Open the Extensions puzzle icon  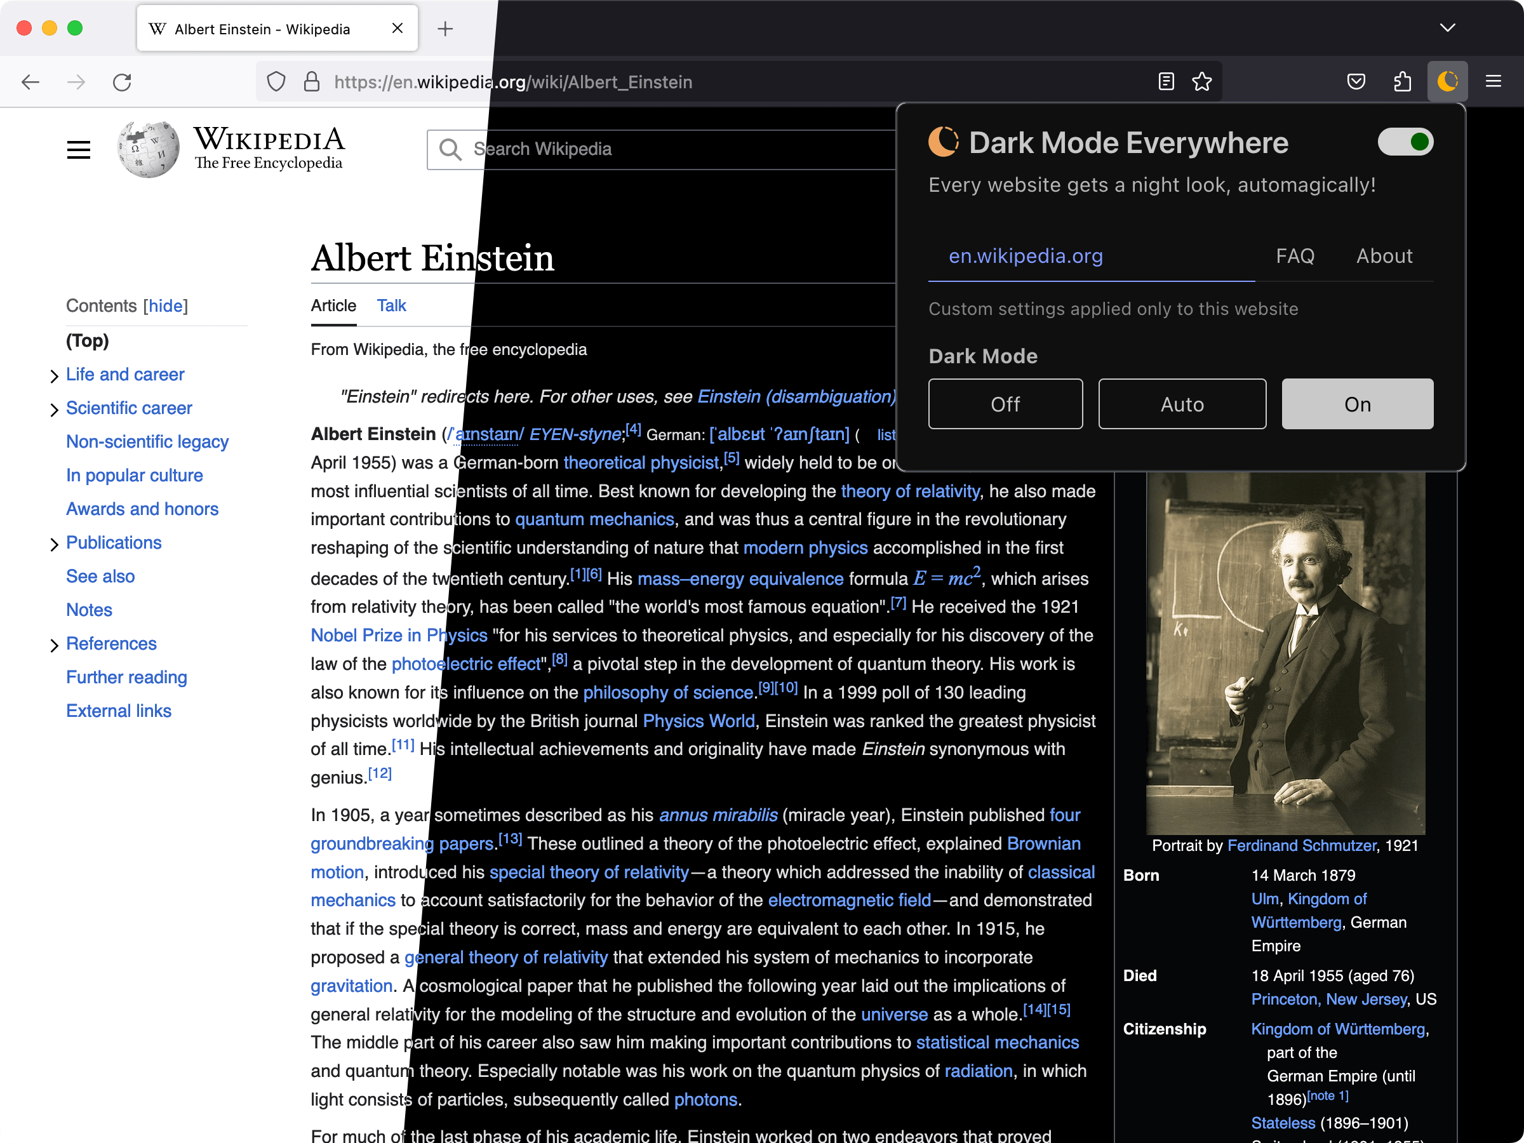(x=1402, y=81)
